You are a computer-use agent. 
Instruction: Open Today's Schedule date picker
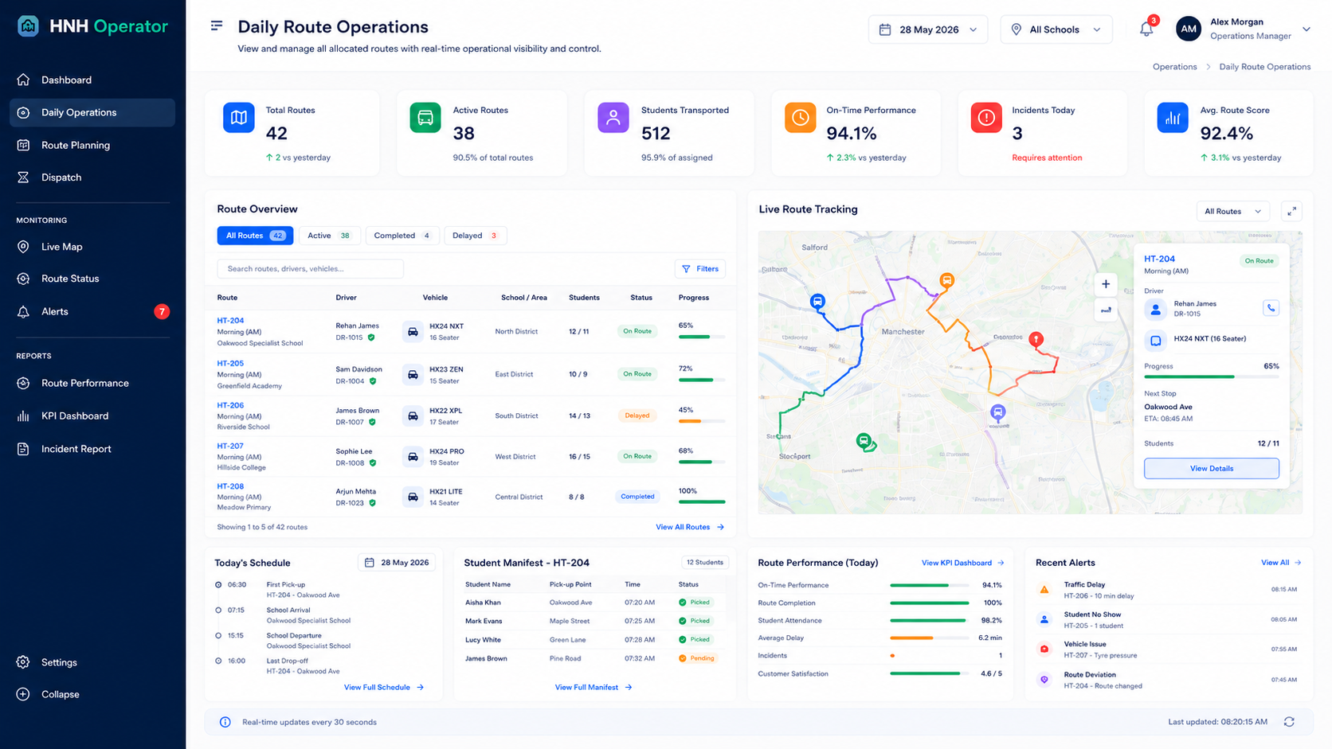(397, 563)
